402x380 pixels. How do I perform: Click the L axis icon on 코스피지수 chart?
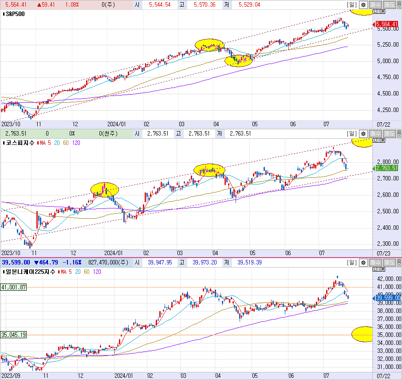[x=374, y=140]
